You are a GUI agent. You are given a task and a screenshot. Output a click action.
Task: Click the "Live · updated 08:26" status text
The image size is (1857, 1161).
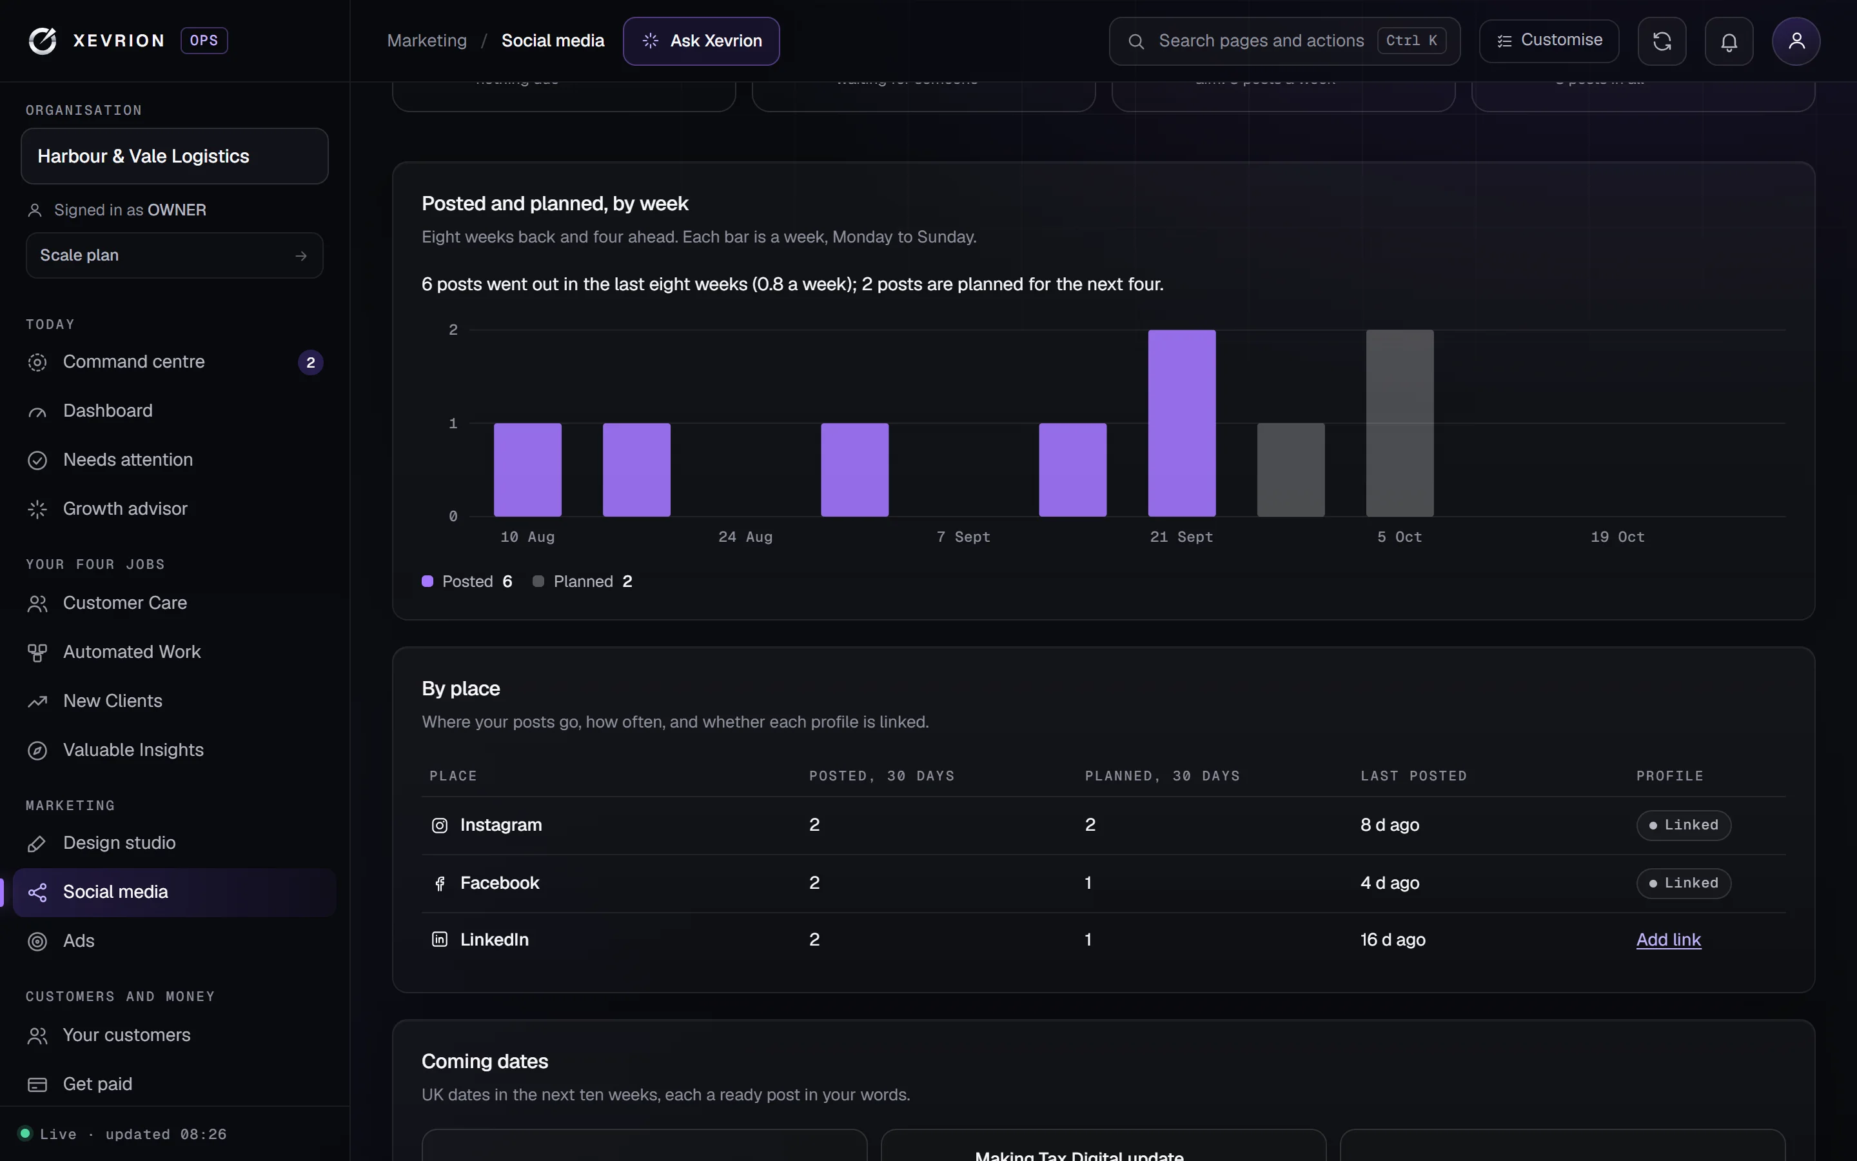(x=133, y=1134)
